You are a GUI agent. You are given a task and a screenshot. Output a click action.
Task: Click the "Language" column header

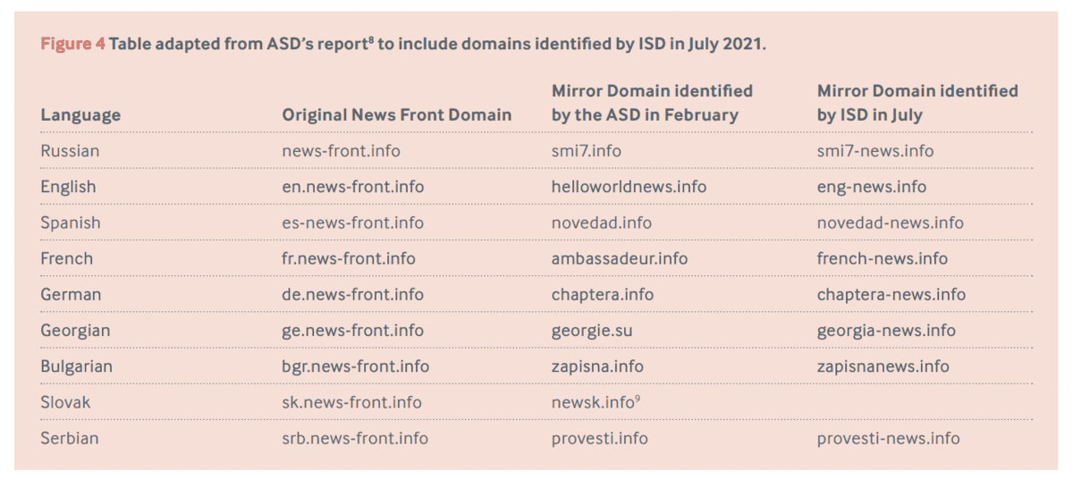pyautogui.click(x=80, y=115)
